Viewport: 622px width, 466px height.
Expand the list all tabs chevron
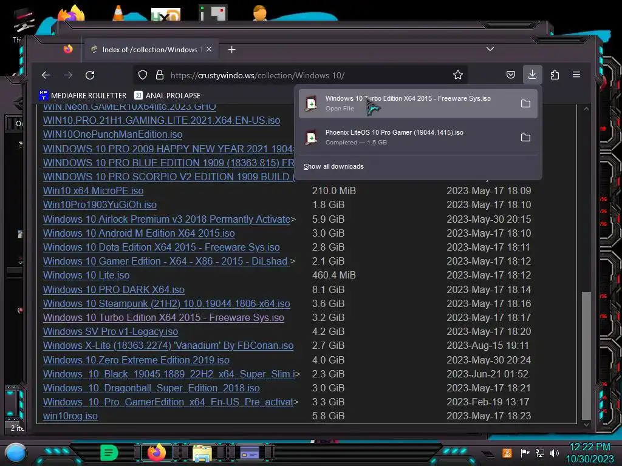point(490,49)
